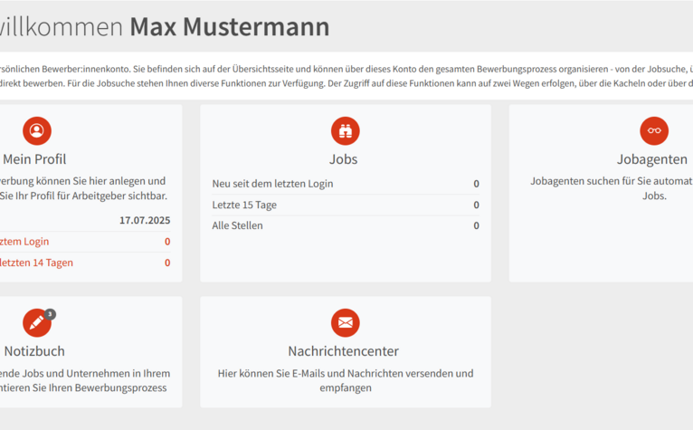Screen dimensions: 693x430
Task: Click the notification badge on Notizbuch
Action: (51, 314)
